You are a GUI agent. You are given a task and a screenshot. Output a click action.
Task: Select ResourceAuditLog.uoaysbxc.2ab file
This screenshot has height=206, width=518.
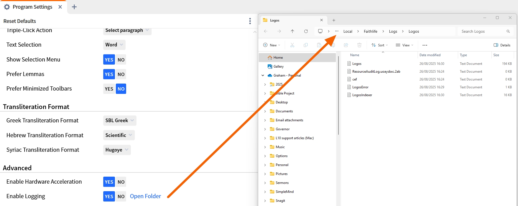376,72
